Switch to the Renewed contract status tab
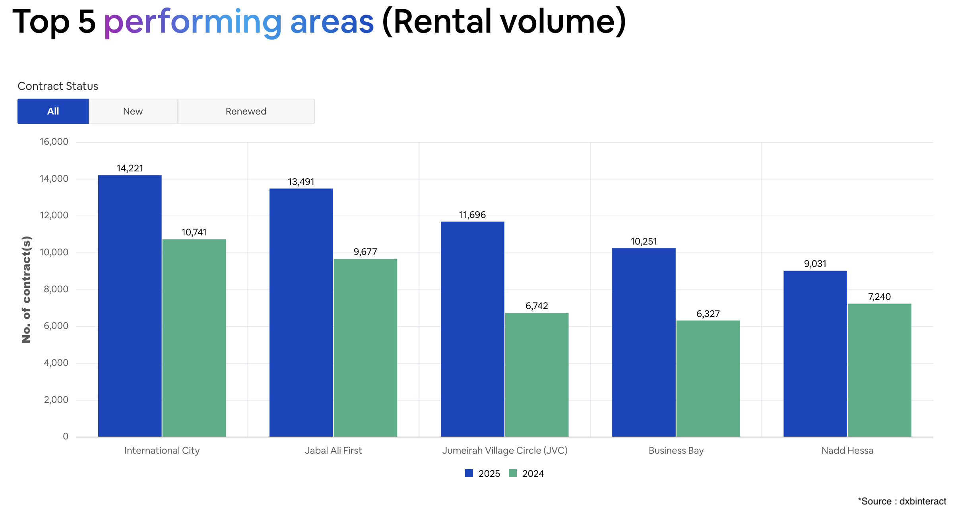Screen dimensions: 954x509 (x=246, y=111)
